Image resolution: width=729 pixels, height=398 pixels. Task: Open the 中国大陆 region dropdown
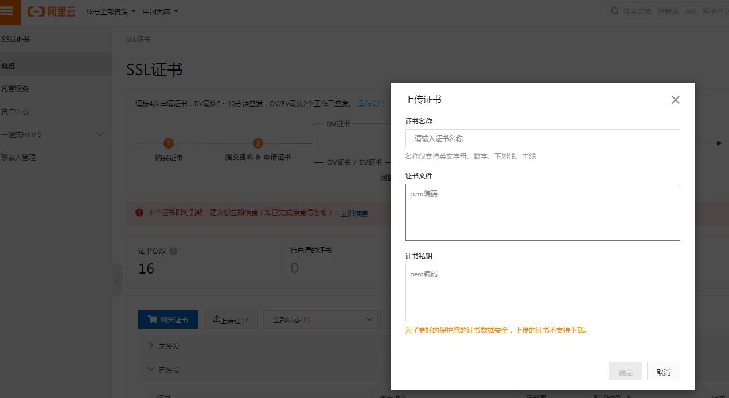point(160,11)
